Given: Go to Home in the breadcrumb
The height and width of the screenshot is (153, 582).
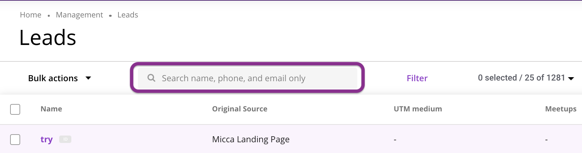Looking at the screenshot, I should point(31,15).
